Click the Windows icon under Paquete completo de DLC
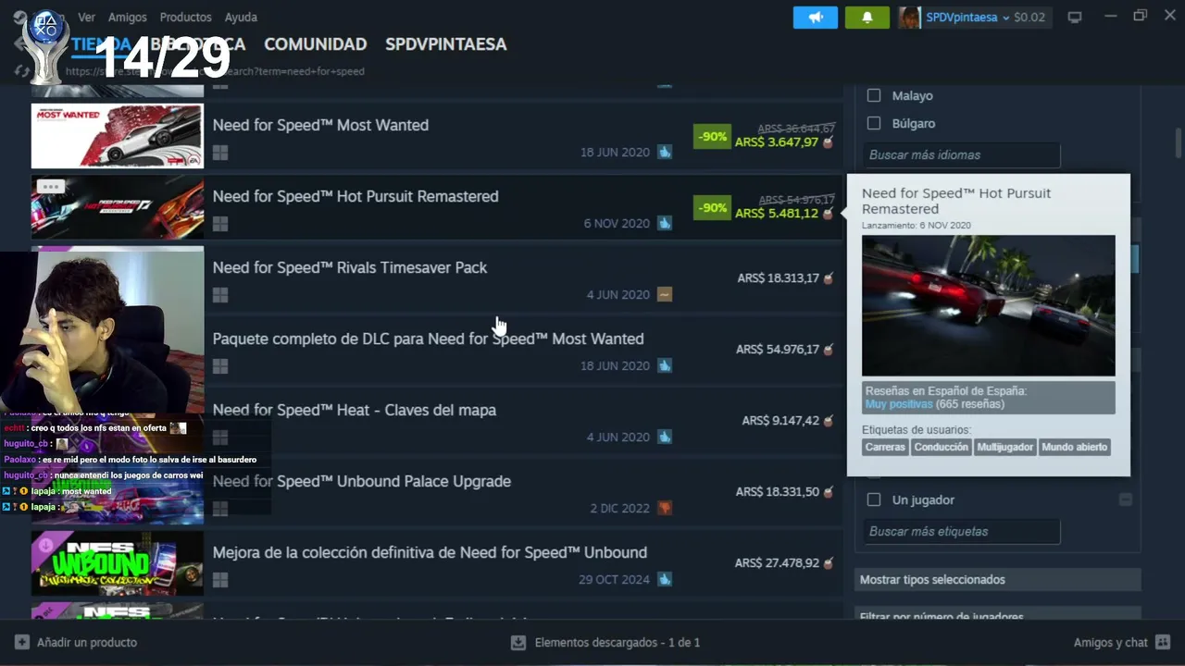Image resolution: width=1185 pixels, height=666 pixels. tap(220, 366)
